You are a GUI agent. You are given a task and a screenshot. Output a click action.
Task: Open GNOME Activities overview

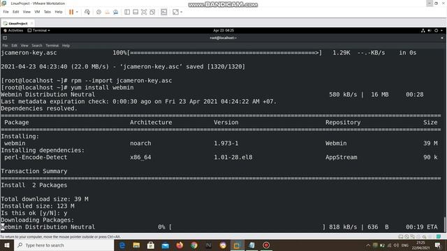tap(13, 31)
